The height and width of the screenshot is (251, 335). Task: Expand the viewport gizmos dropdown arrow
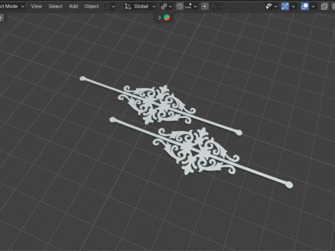tap(293, 6)
